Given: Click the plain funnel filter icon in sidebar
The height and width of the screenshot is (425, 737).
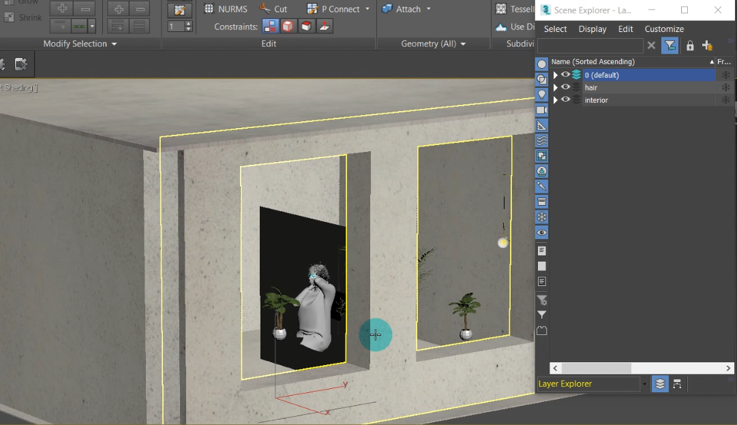Looking at the screenshot, I should [x=541, y=315].
